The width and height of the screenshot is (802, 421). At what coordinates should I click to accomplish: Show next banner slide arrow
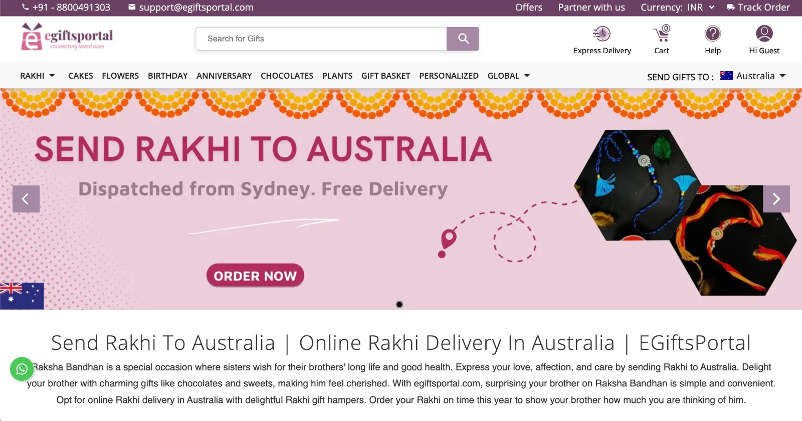point(776,199)
